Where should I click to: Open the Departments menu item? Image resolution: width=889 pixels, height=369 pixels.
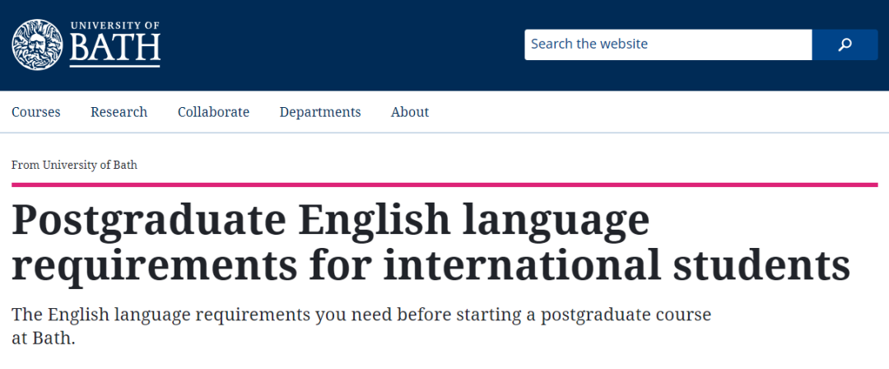319,112
